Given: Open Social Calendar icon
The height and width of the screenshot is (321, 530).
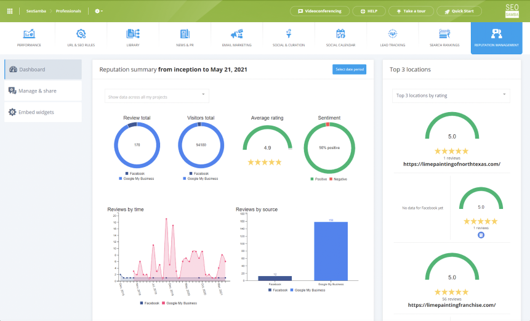Looking at the screenshot, I should coord(340,34).
